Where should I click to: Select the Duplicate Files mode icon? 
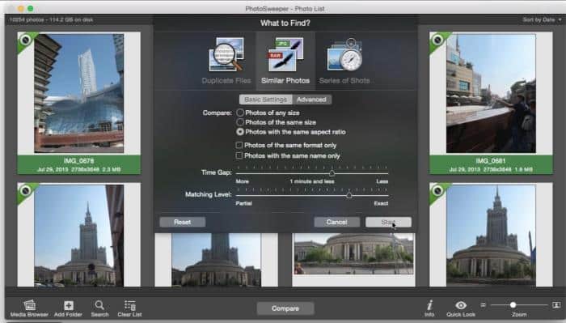(226, 54)
